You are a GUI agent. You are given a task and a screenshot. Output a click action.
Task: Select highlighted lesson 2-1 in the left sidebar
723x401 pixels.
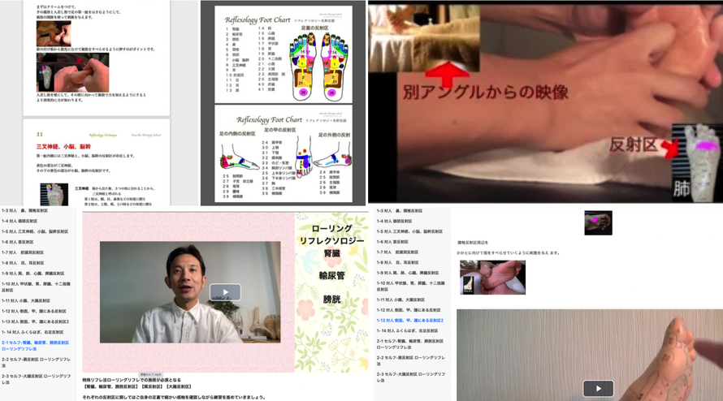click(36, 346)
